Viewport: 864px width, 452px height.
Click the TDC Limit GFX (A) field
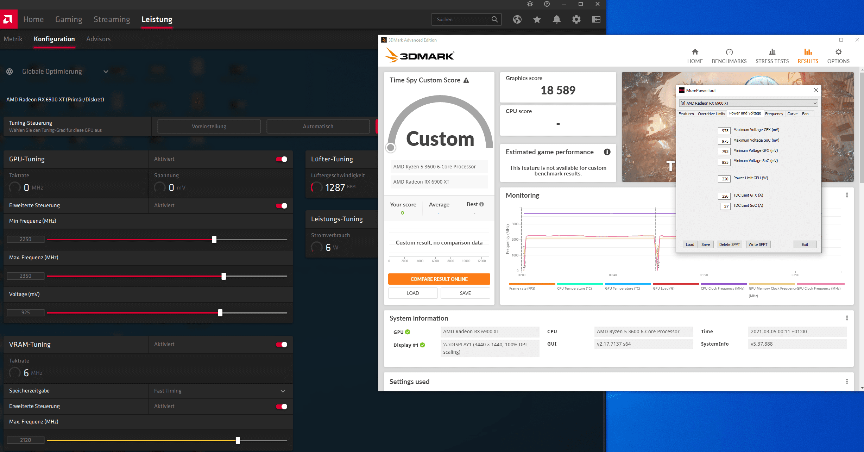(724, 196)
